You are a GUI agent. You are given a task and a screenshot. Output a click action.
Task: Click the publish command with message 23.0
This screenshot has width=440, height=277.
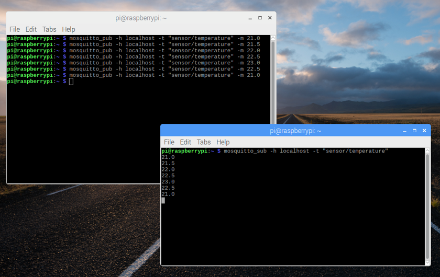tap(164, 63)
